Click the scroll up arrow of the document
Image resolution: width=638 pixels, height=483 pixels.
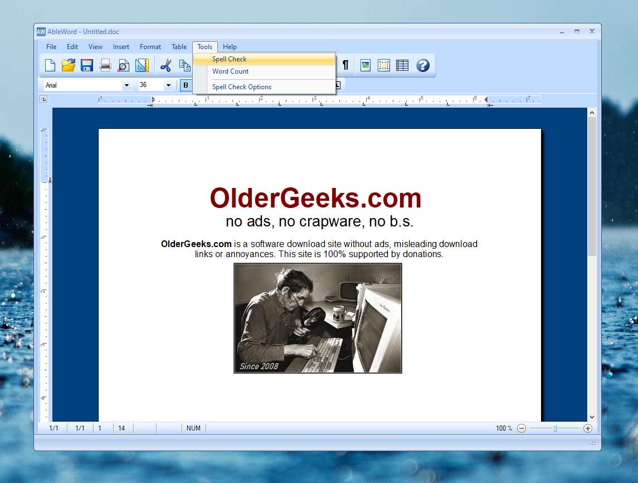point(592,113)
